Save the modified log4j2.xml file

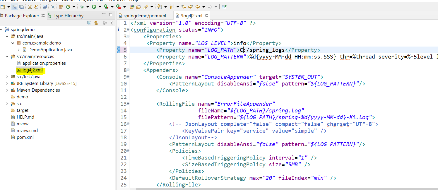(15, 6)
